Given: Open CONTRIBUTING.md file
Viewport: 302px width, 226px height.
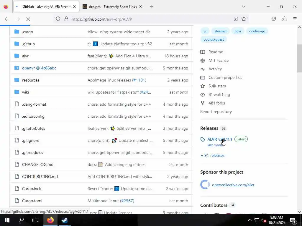Looking at the screenshot, I should 40,177.
